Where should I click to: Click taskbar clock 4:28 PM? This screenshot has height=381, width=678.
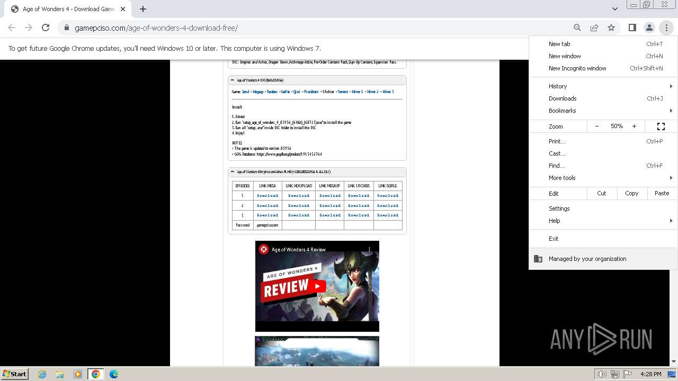click(x=650, y=374)
